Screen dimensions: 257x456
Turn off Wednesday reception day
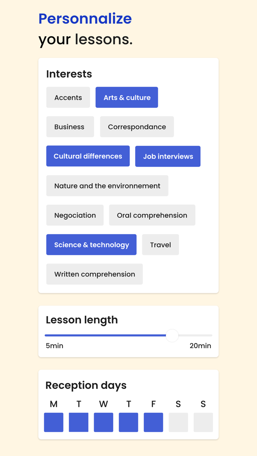[104, 422]
